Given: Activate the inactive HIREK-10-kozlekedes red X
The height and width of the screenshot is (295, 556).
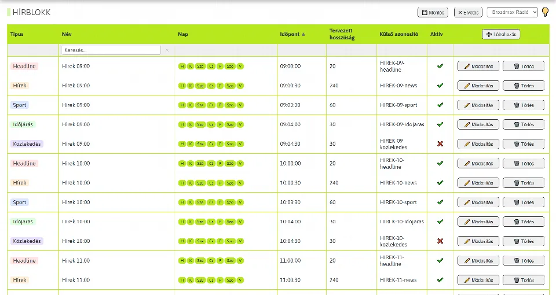Looking at the screenshot, I should click(x=440, y=241).
